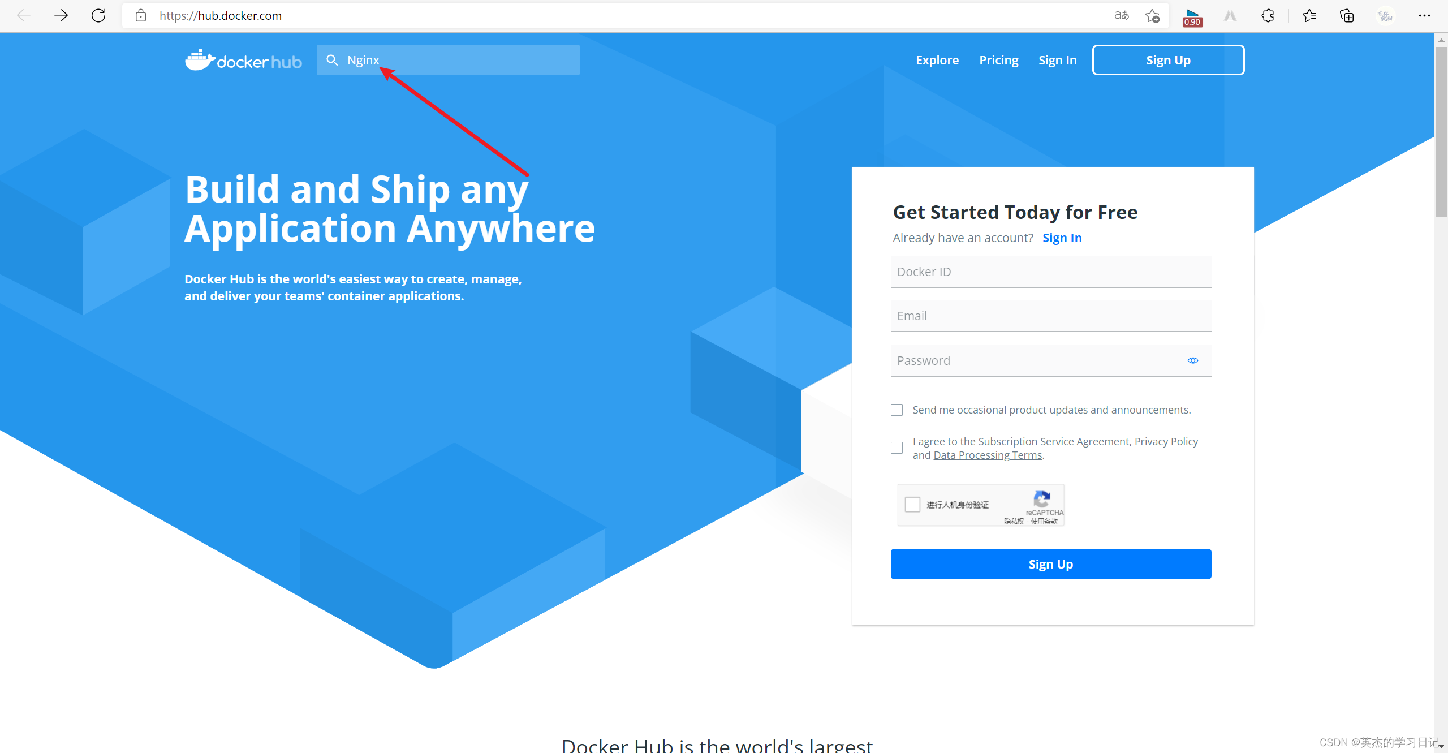Click the Email input field

[1050, 315]
